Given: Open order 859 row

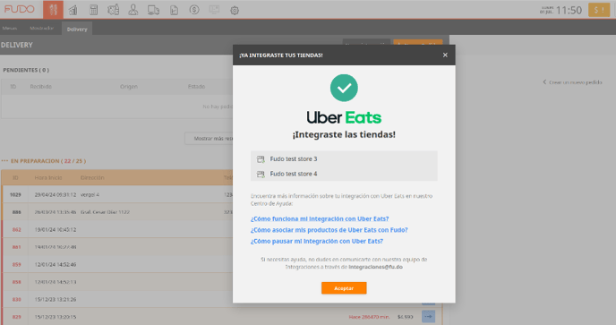Looking at the screenshot, I should tap(222, 264).
